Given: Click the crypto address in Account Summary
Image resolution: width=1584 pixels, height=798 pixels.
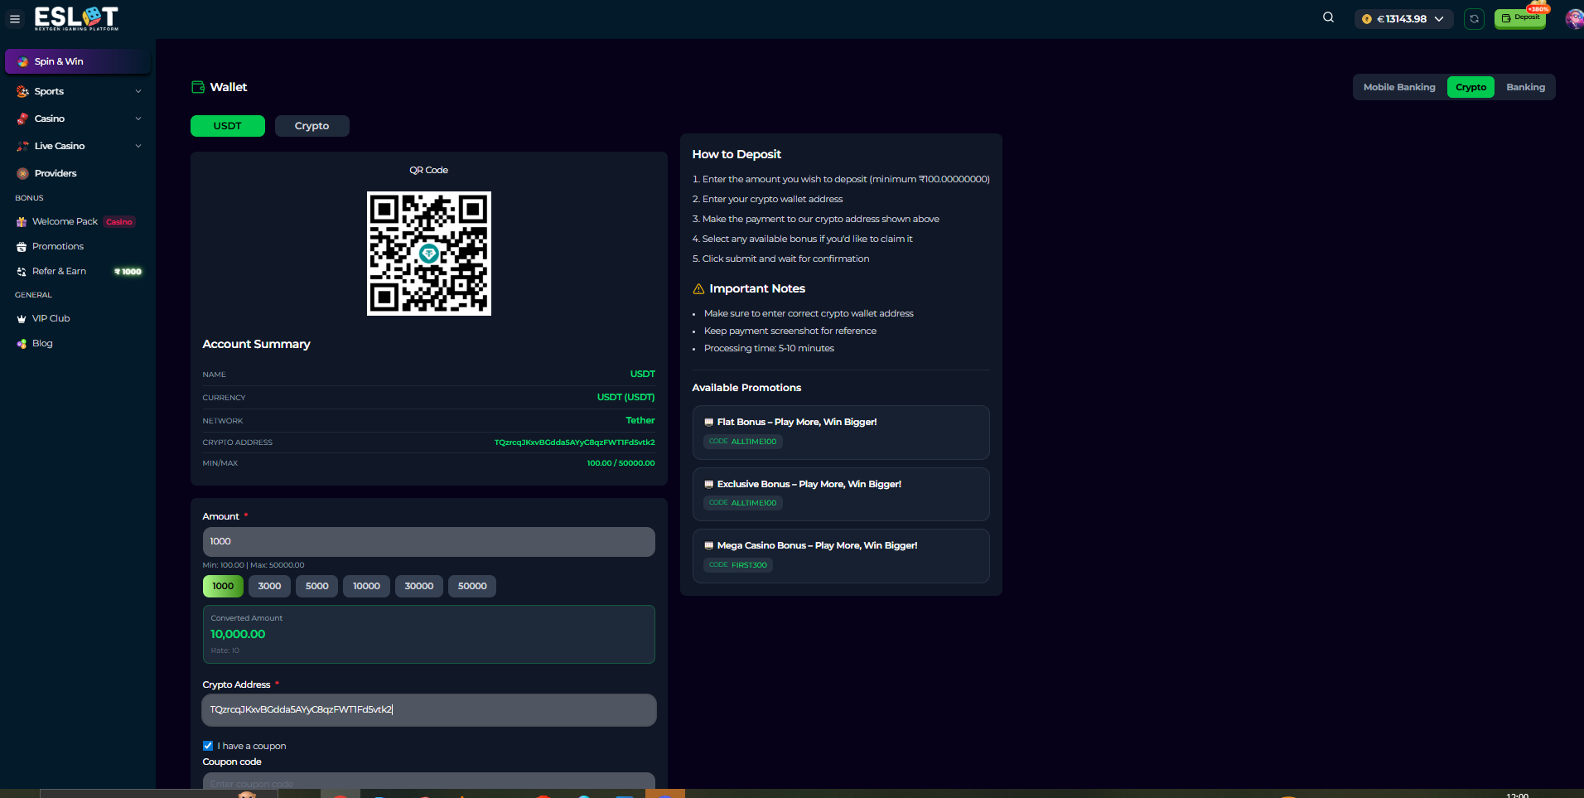Looking at the screenshot, I should point(574,443).
